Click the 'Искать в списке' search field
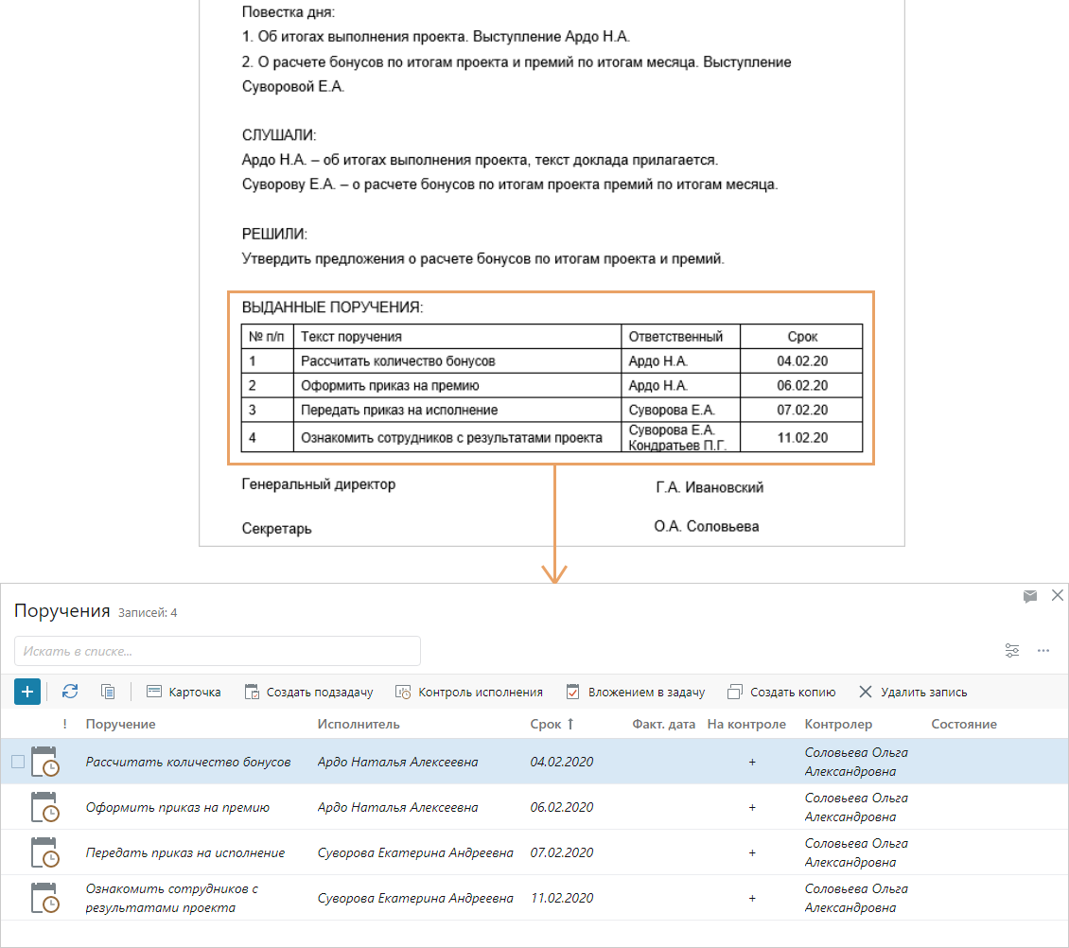Image resolution: width=1069 pixels, height=948 pixels. click(218, 651)
